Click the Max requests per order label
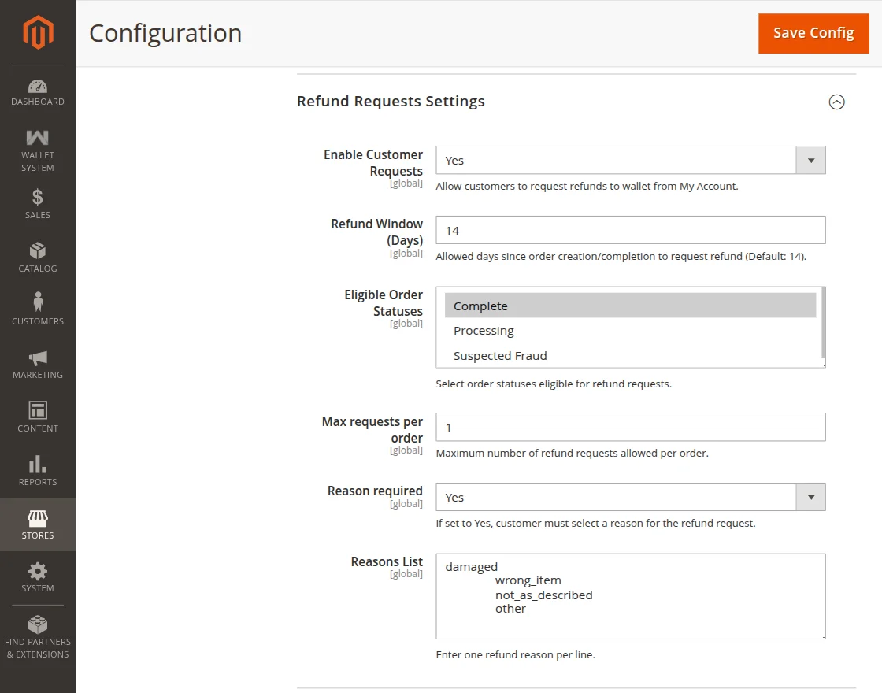This screenshot has width=882, height=693. pyautogui.click(x=372, y=429)
